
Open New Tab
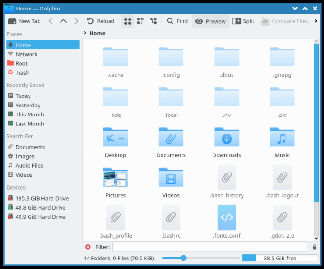tap(24, 21)
